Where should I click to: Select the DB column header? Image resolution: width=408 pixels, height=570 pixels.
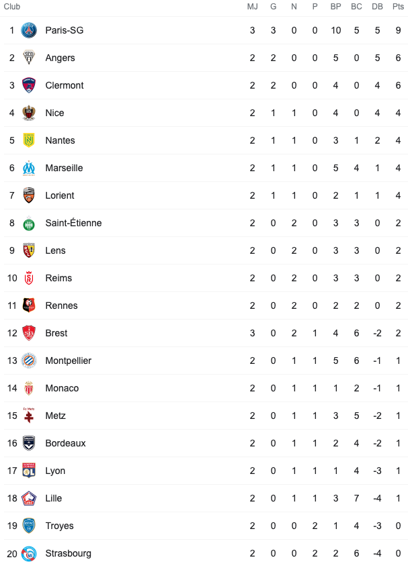377,7
